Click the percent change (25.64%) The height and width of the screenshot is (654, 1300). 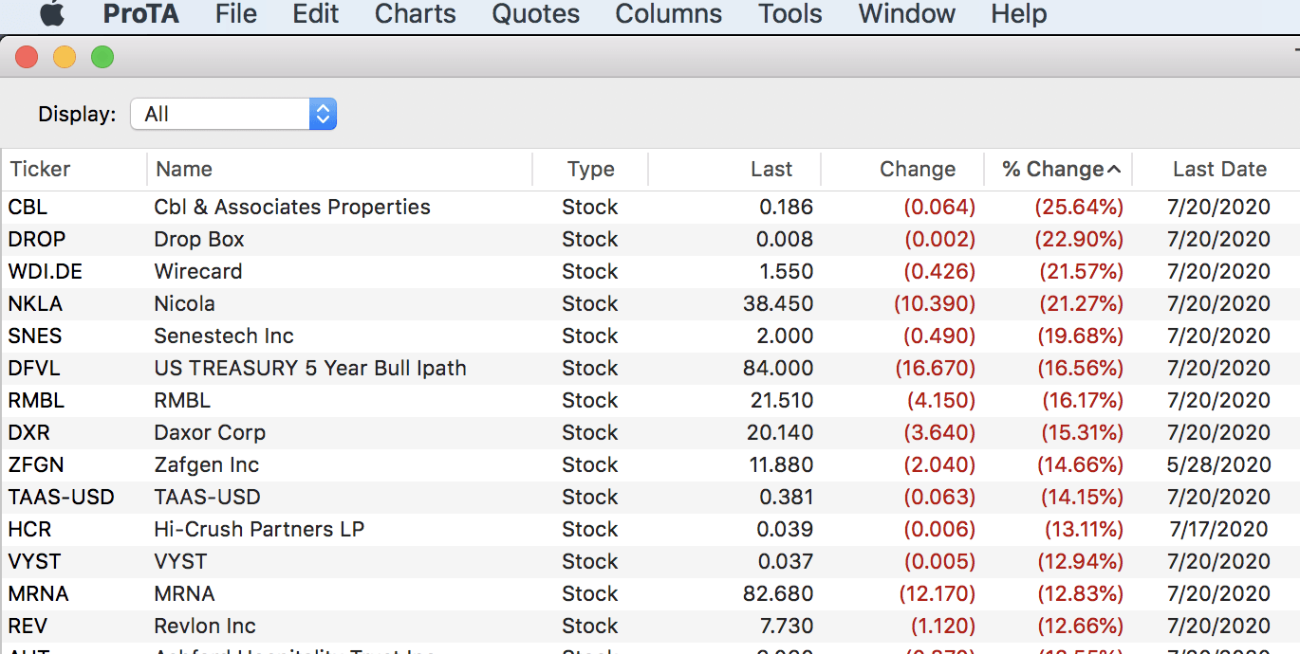[x=1079, y=207]
